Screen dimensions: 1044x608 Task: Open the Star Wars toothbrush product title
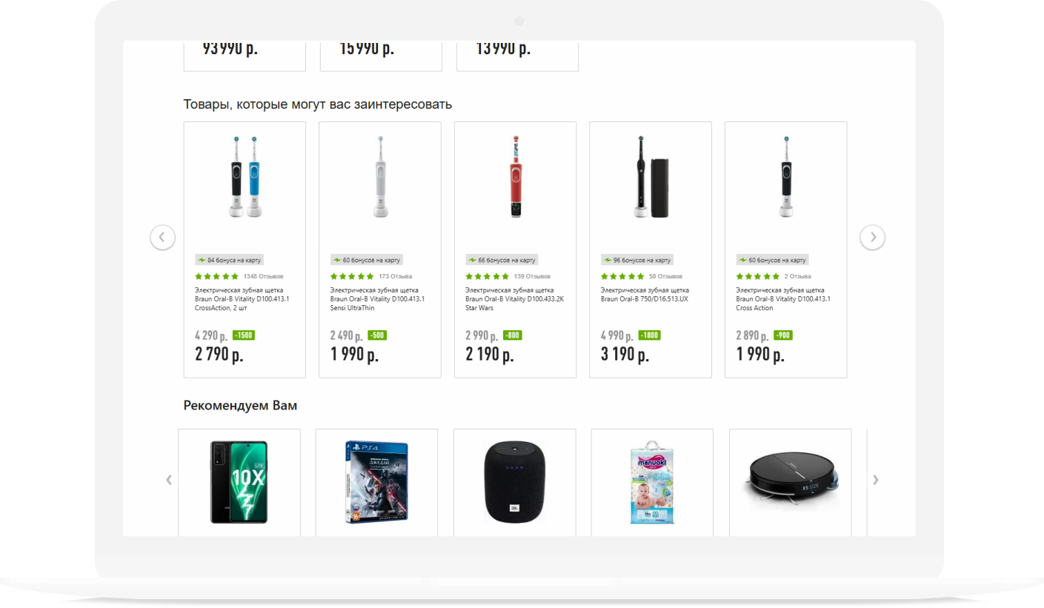click(514, 299)
